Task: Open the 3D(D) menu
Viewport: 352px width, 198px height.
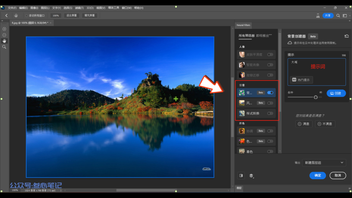Action: [90, 8]
